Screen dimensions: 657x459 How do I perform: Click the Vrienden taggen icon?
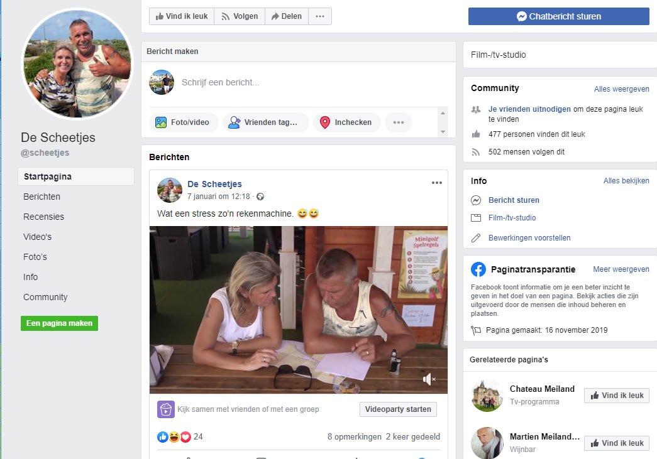tap(236, 122)
